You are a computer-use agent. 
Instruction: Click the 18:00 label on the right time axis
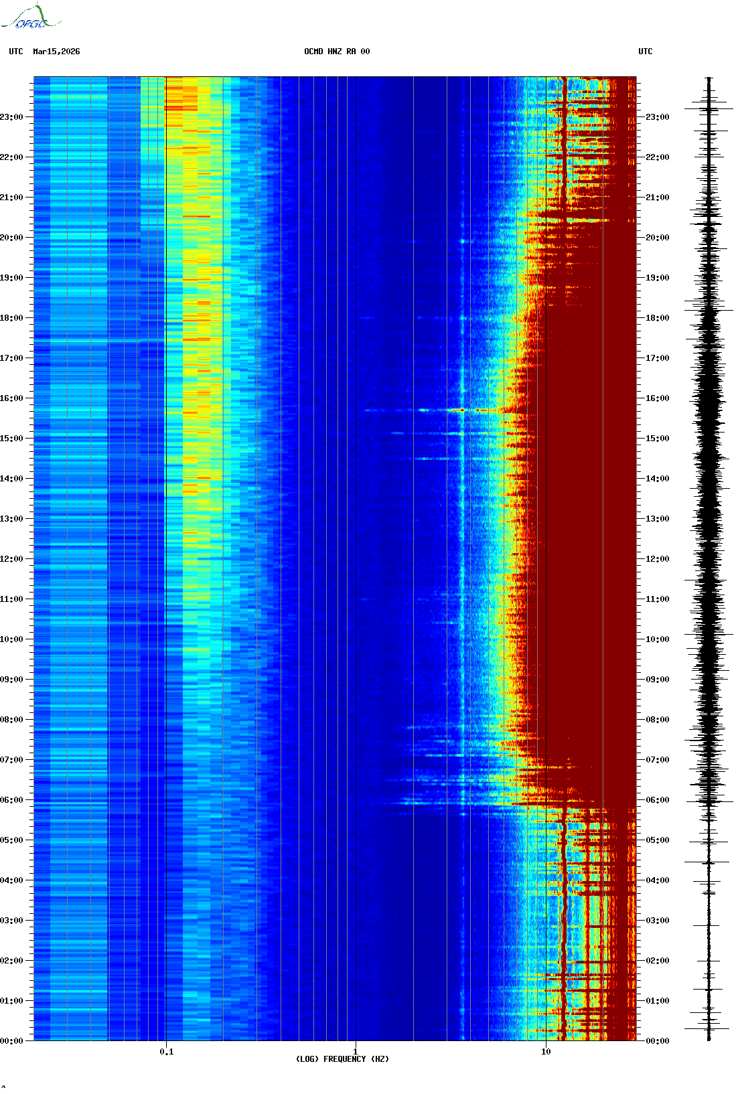tap(658, 318)
